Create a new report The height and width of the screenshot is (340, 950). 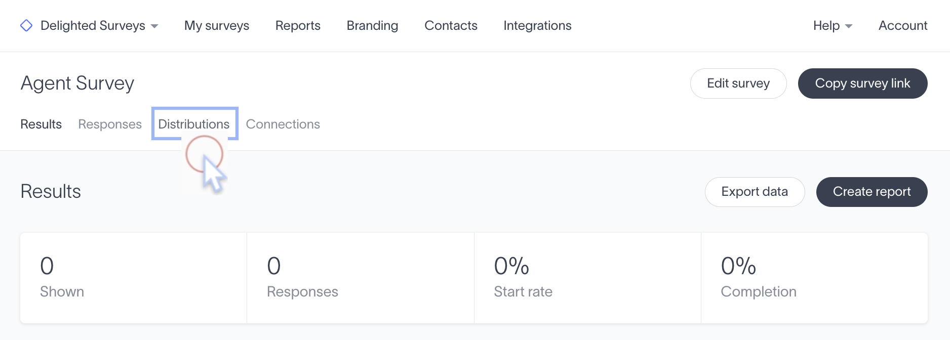pyautogui.click(x=872, y=192)
